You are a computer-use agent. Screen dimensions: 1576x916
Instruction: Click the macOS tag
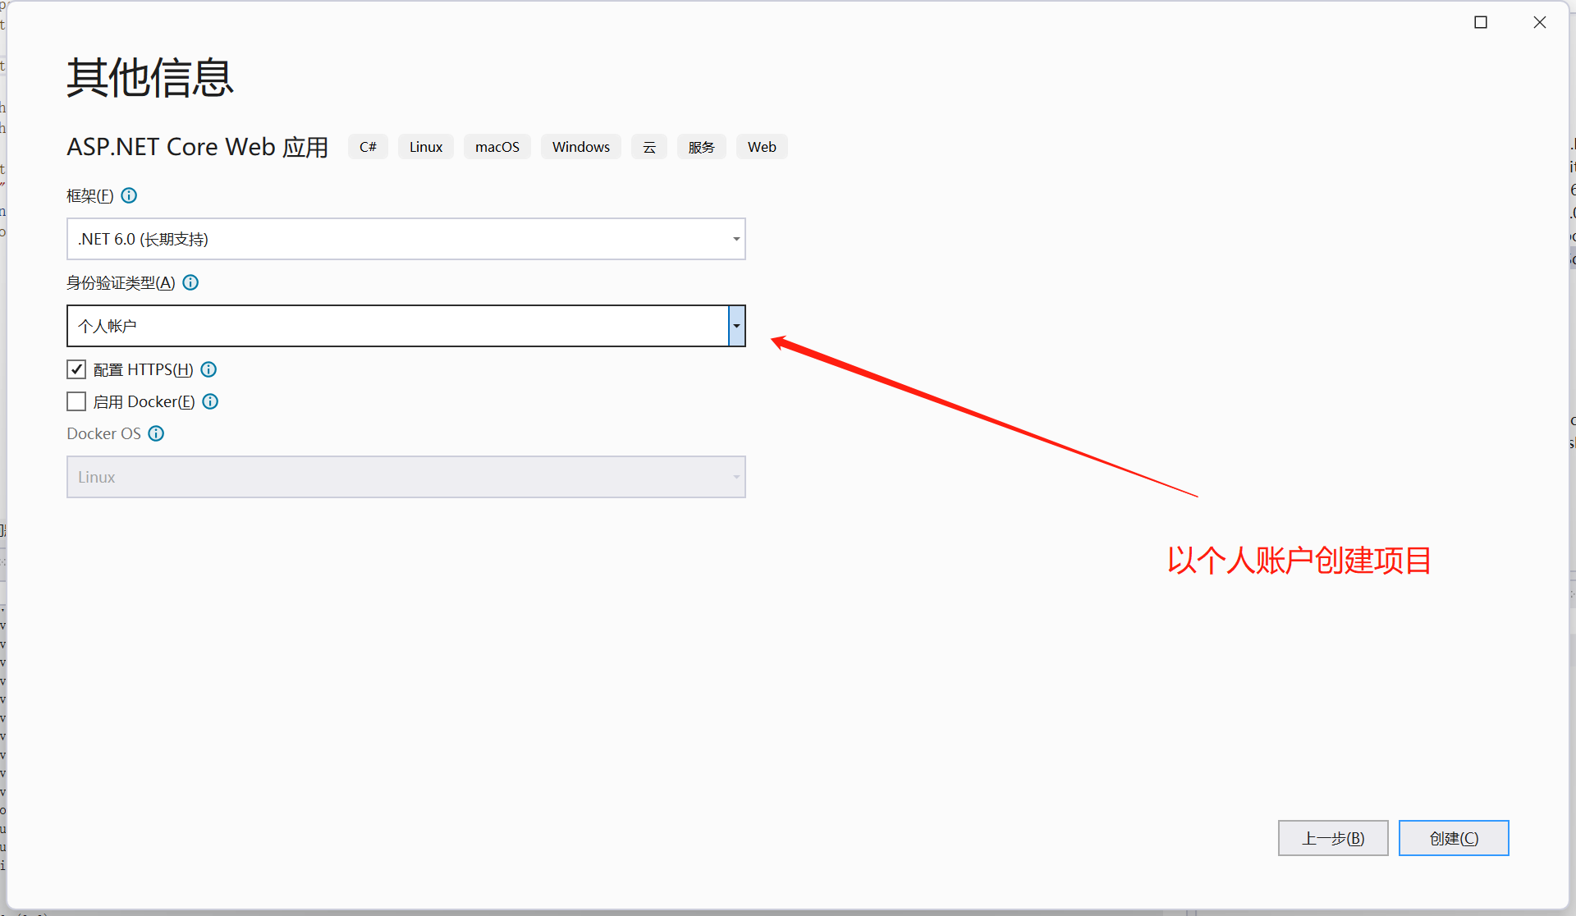[497, 147]
